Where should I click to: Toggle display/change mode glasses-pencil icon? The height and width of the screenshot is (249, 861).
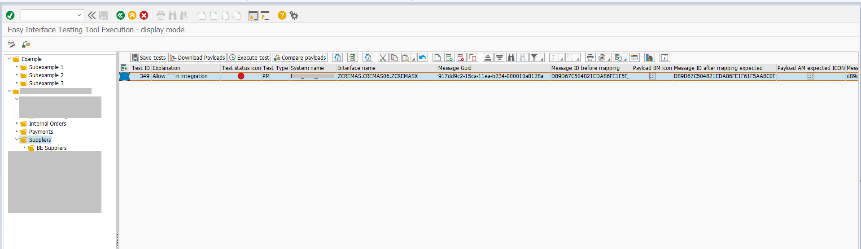[12, 44]
